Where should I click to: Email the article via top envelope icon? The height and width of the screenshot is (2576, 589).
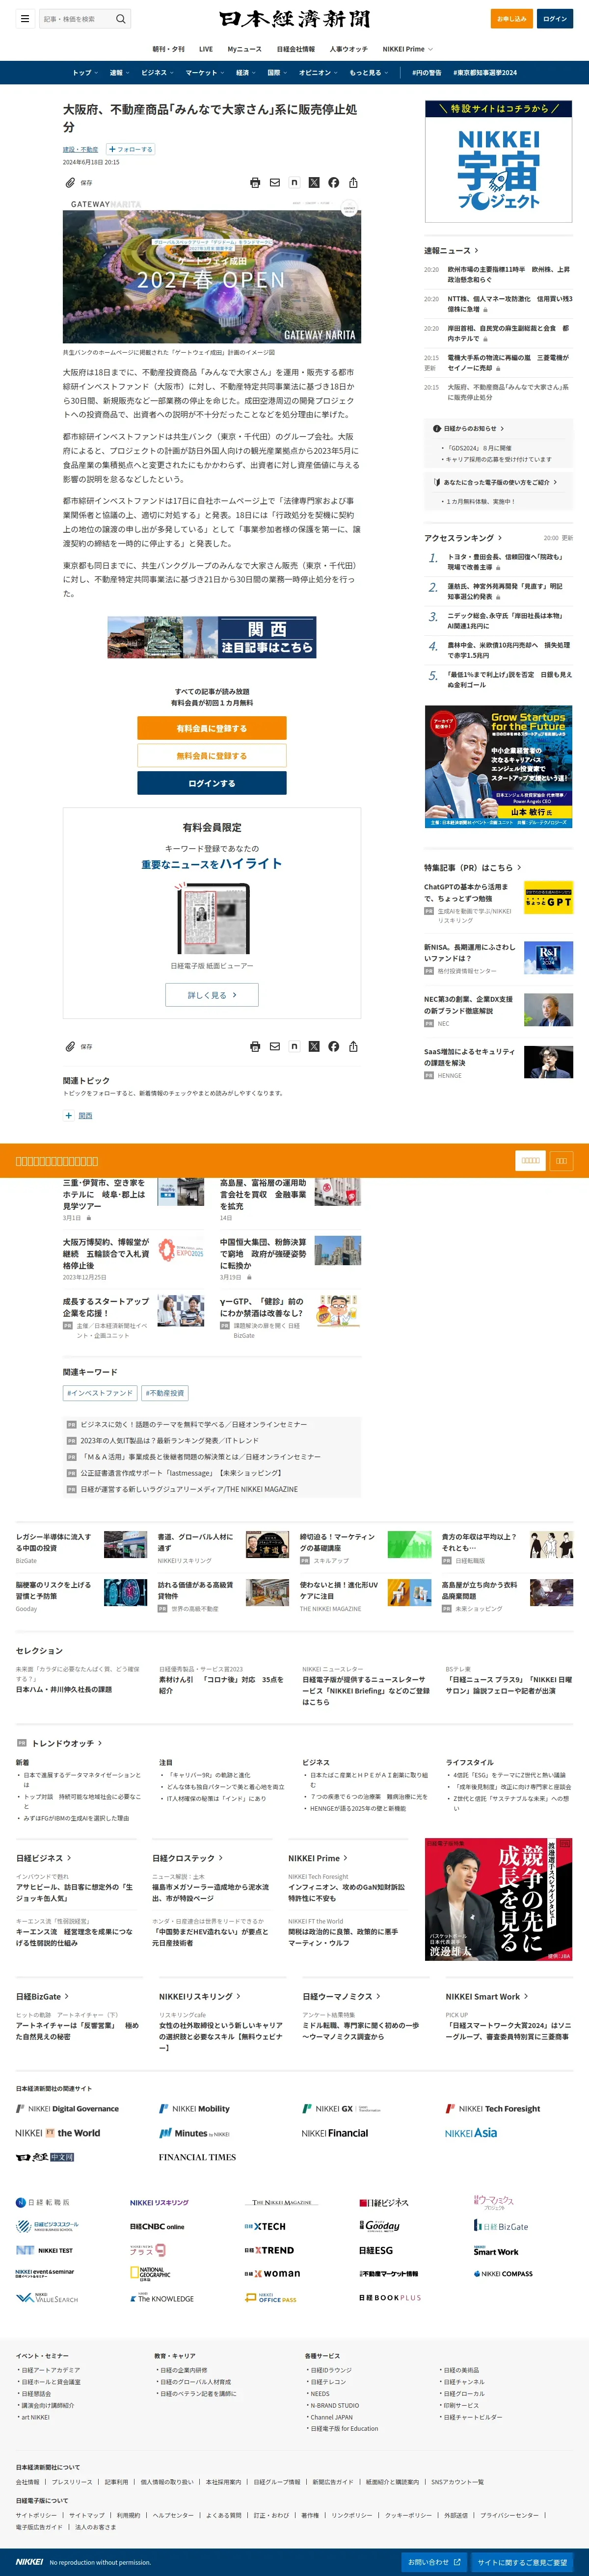click(274, 182)
